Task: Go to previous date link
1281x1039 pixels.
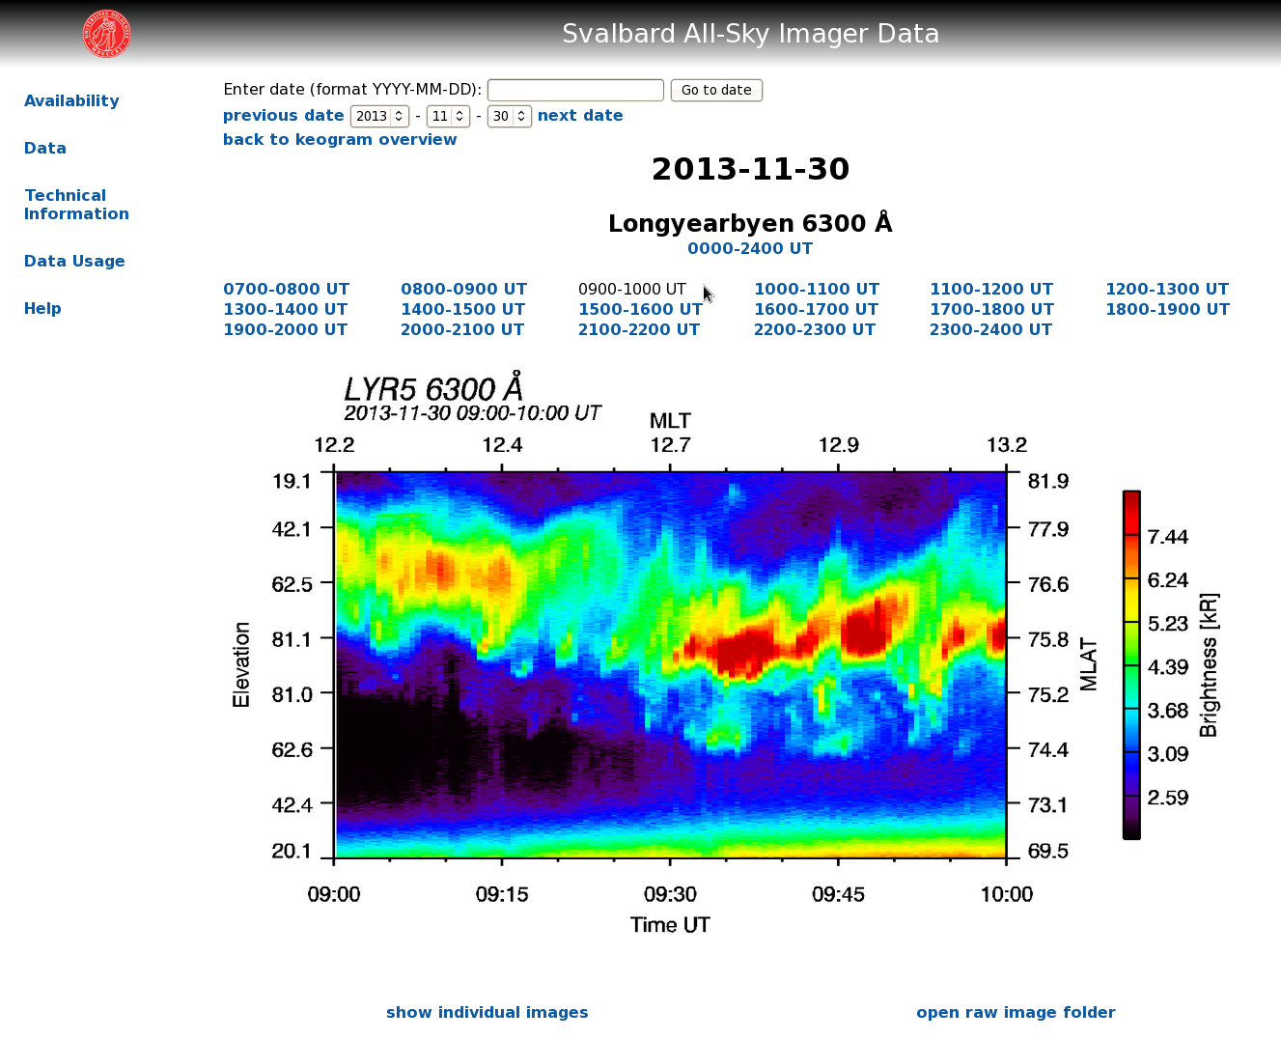Action: (x=284, y=115)
